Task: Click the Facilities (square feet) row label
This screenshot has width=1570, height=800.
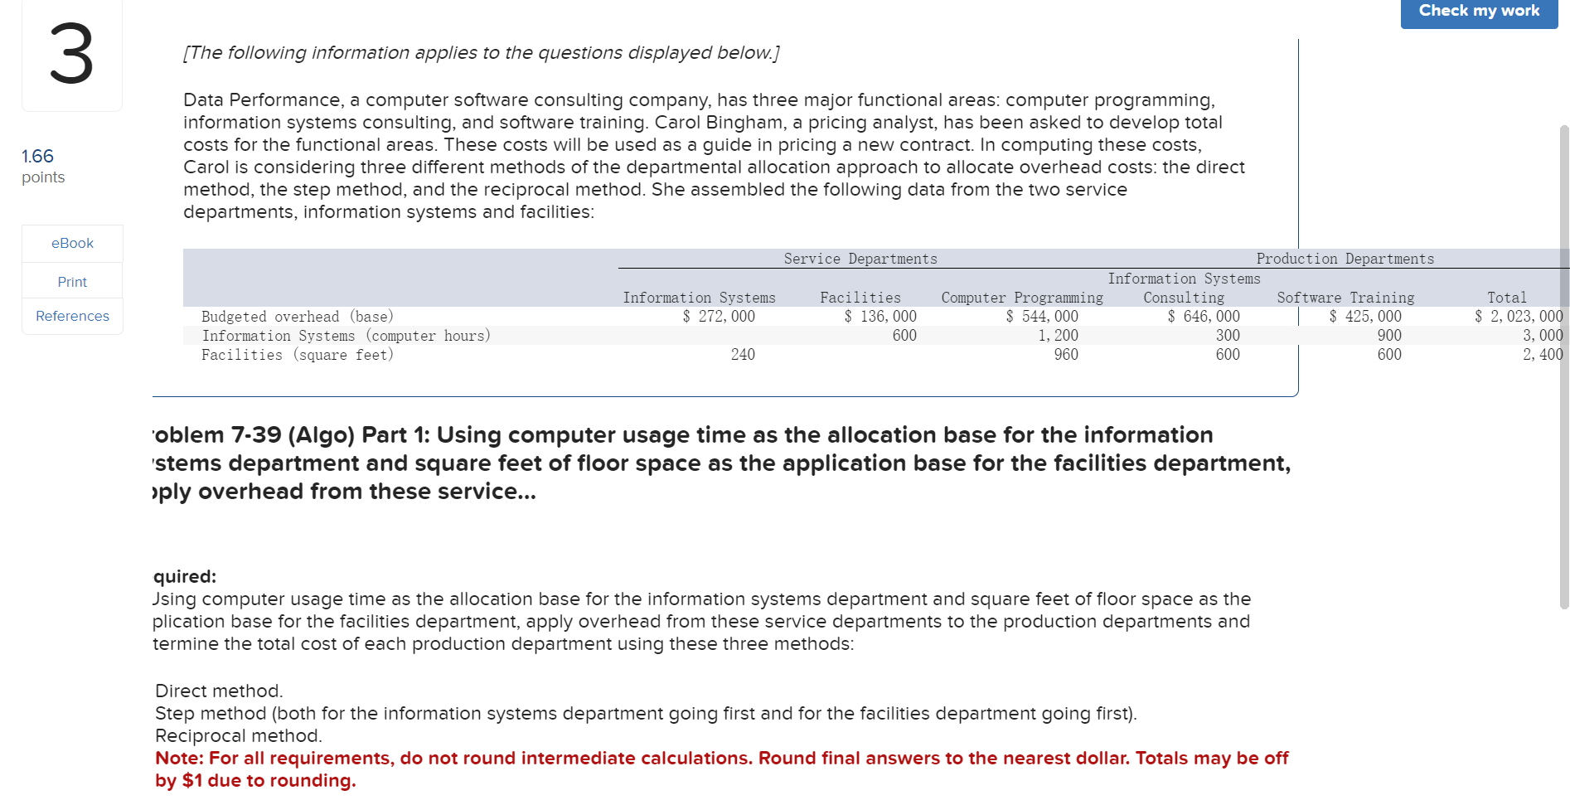Action: pyautogui.click(x=298, y=355)
